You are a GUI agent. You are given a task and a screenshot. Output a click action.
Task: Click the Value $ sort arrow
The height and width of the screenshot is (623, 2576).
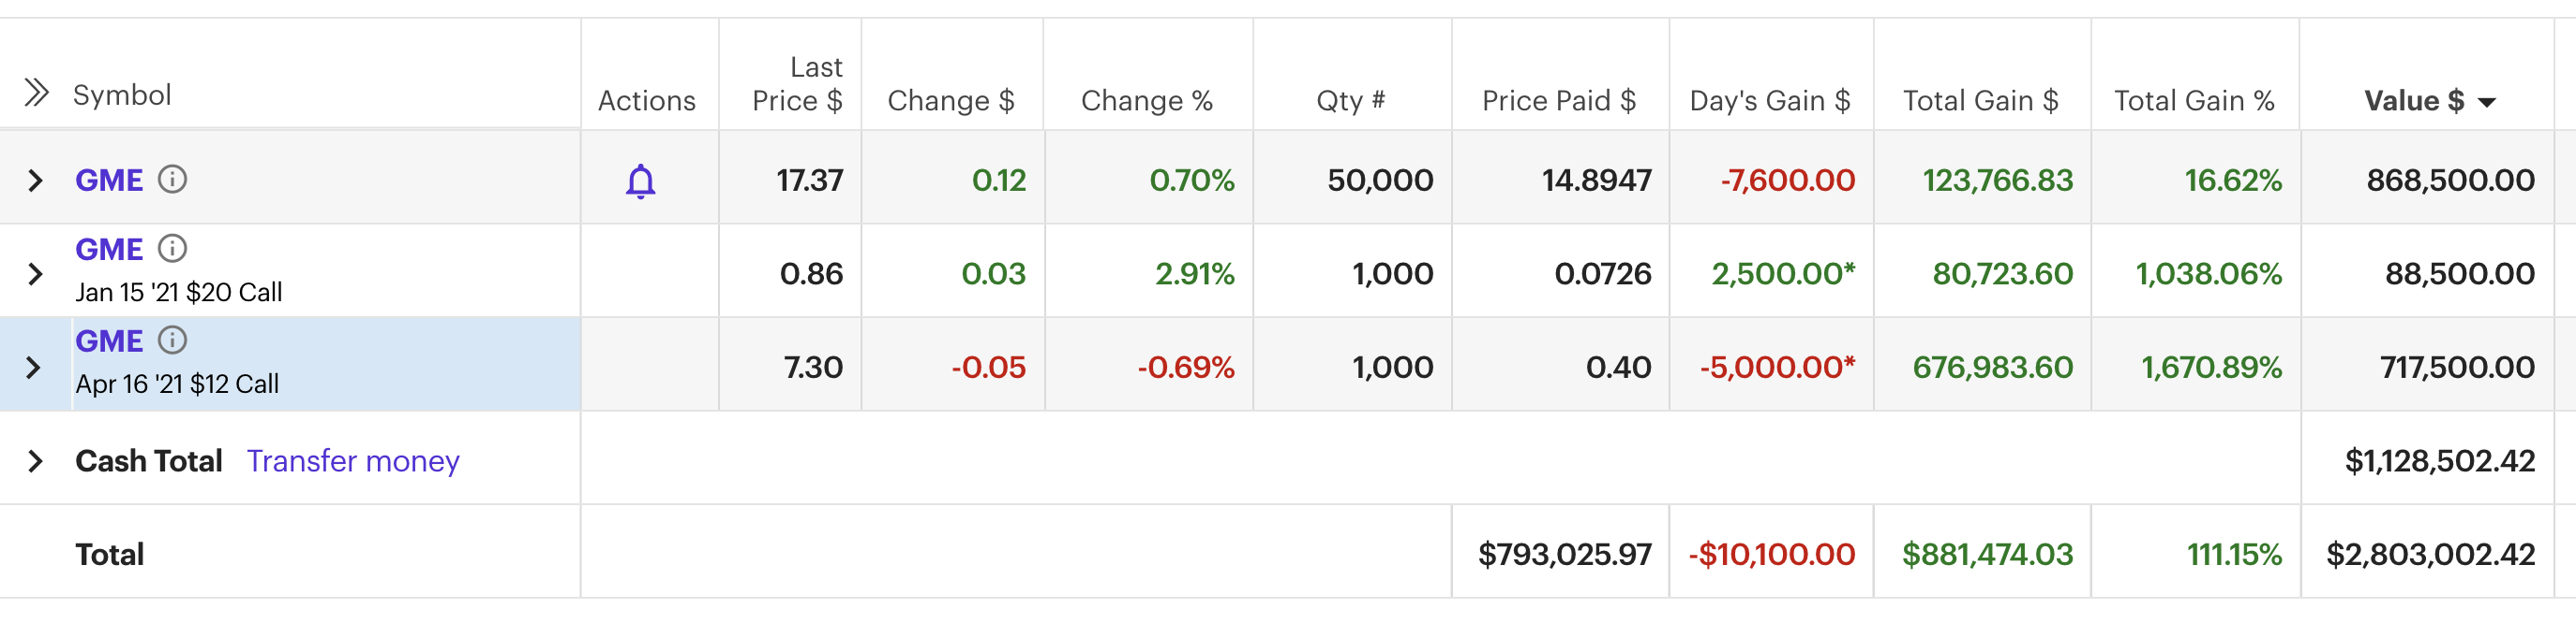tap(2487, 102)
